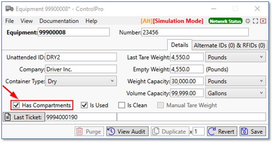Switch to Alternate IDs & RFIDs tab
Screen dimensions: 273x143
pyautogui.click(x=229, y=45)
